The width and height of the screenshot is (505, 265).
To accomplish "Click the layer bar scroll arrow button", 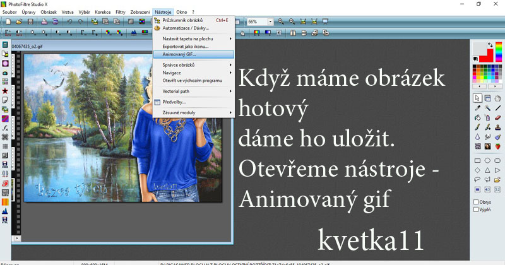I will (x=16, y=238).
